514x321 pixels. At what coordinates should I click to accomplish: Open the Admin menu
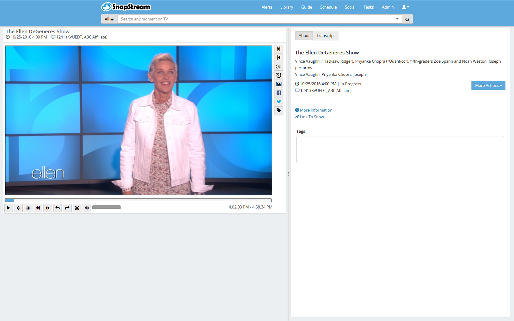click(x=388, y=7)
